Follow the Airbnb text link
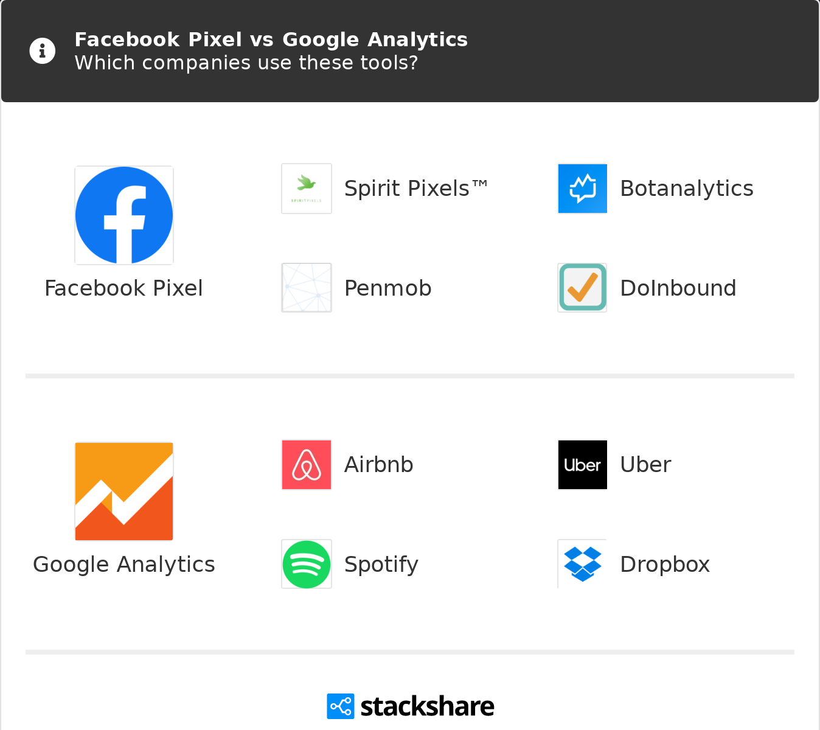The width and height of the screenshot is (820, 730). pyautogui.click(x=379, y=465)
